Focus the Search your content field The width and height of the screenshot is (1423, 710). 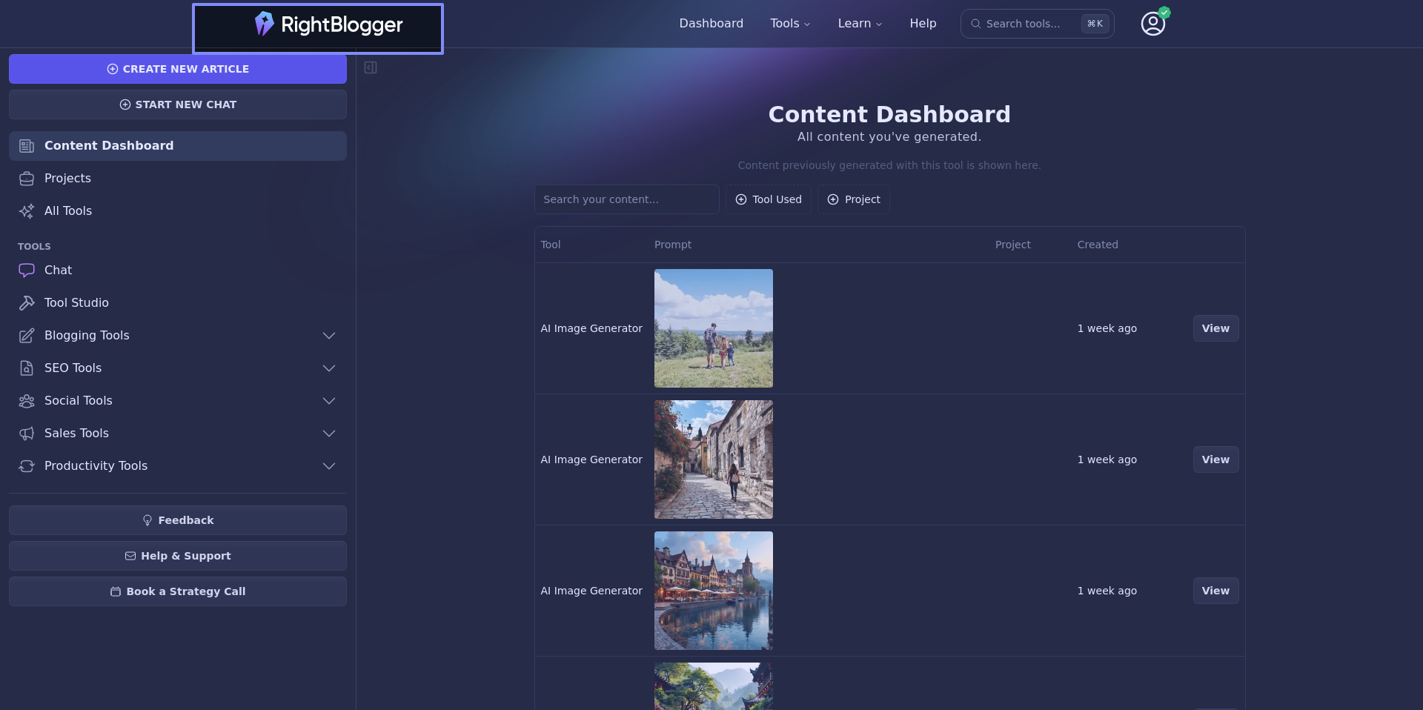tap(626, 199)
